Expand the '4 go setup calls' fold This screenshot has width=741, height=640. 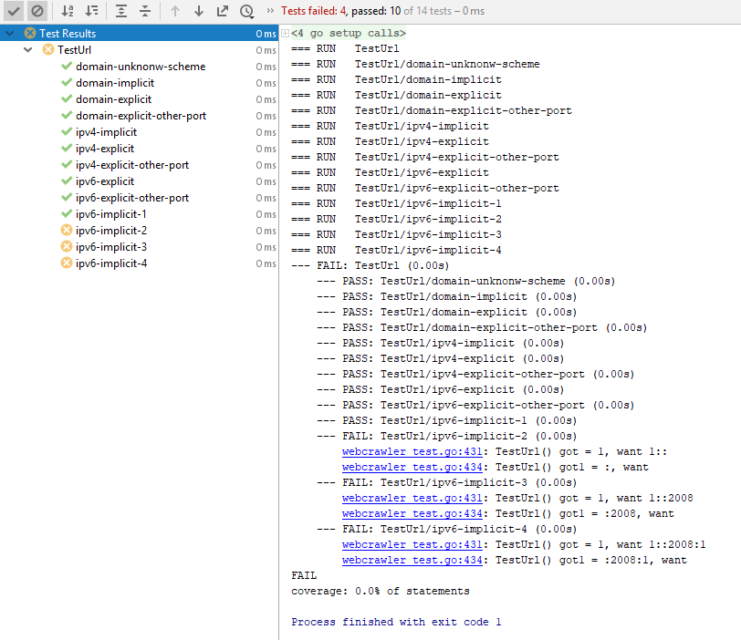coord(285,33)
